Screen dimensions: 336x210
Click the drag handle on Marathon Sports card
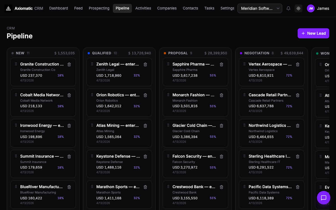tap(92, 187)
